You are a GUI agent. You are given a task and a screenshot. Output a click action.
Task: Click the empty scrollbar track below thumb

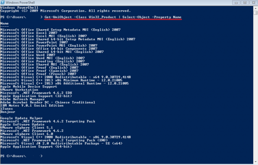[255, 87]
